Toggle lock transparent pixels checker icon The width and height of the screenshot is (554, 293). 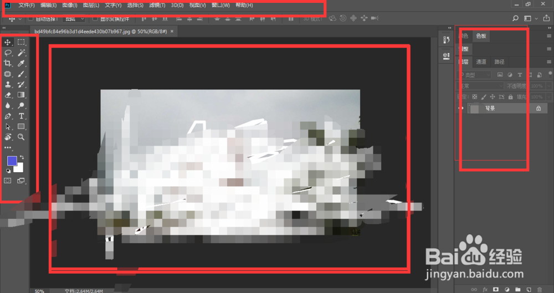[475, 97]
